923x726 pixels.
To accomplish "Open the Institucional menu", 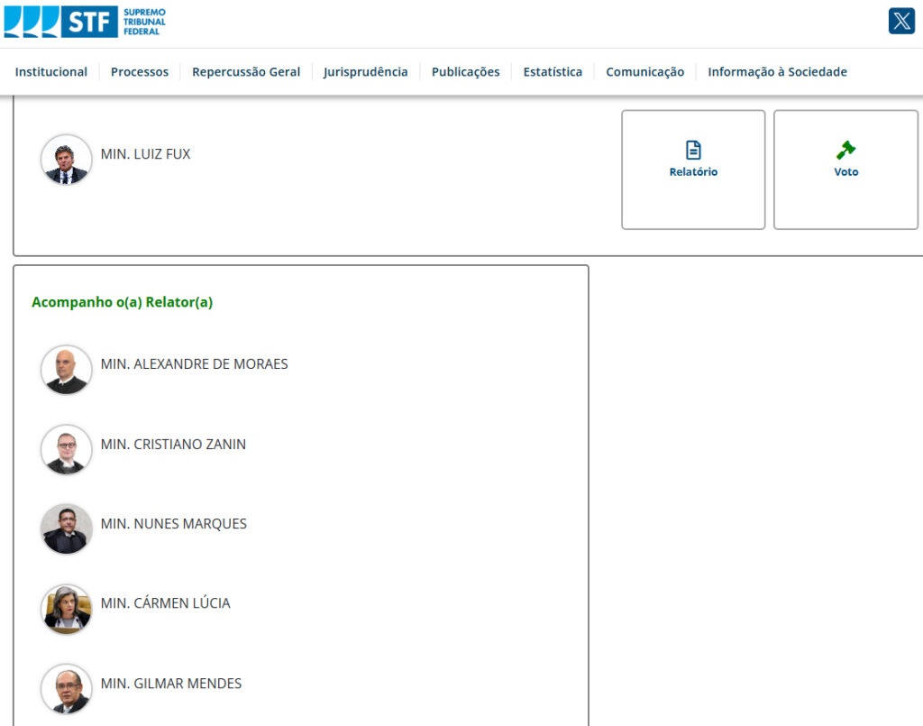I will click(51, 72).
